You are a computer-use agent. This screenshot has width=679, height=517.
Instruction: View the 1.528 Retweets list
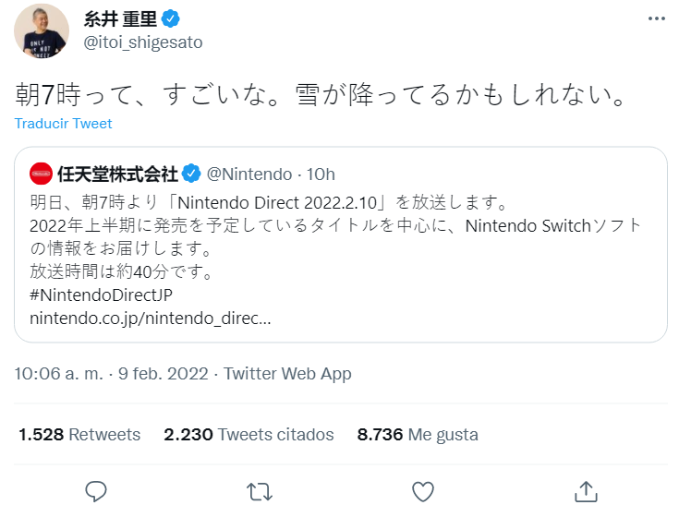79,434
